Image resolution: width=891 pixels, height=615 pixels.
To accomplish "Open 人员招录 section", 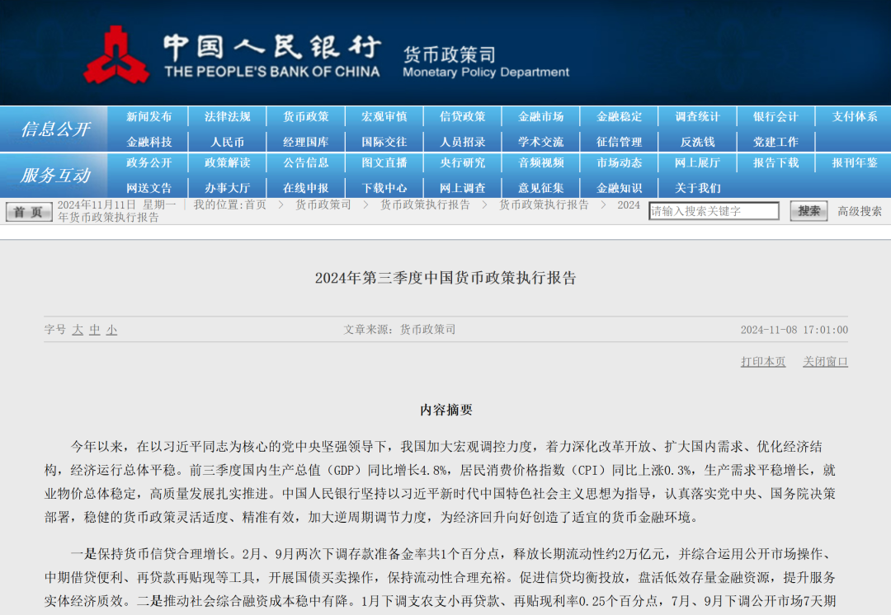I will [x=463, y=142].
